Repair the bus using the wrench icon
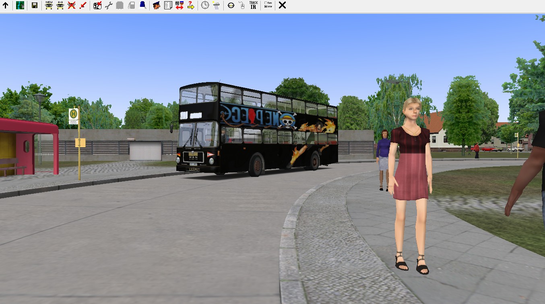This screenshot has width=545, height=304. (108, 5)
